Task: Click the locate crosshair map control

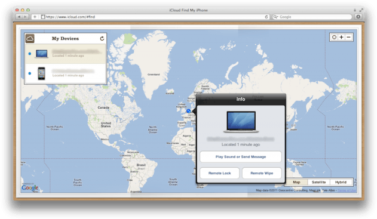Action: coord(334,37)
